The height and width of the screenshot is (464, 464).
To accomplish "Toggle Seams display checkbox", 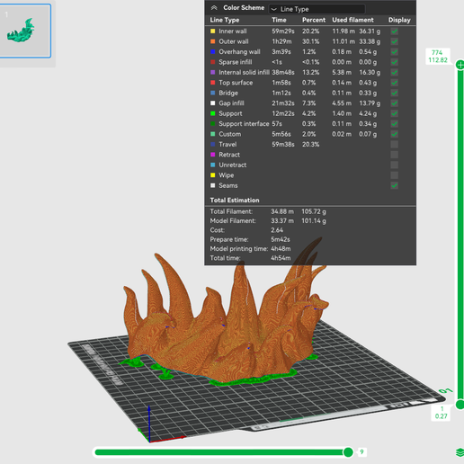I will (395, 185).
